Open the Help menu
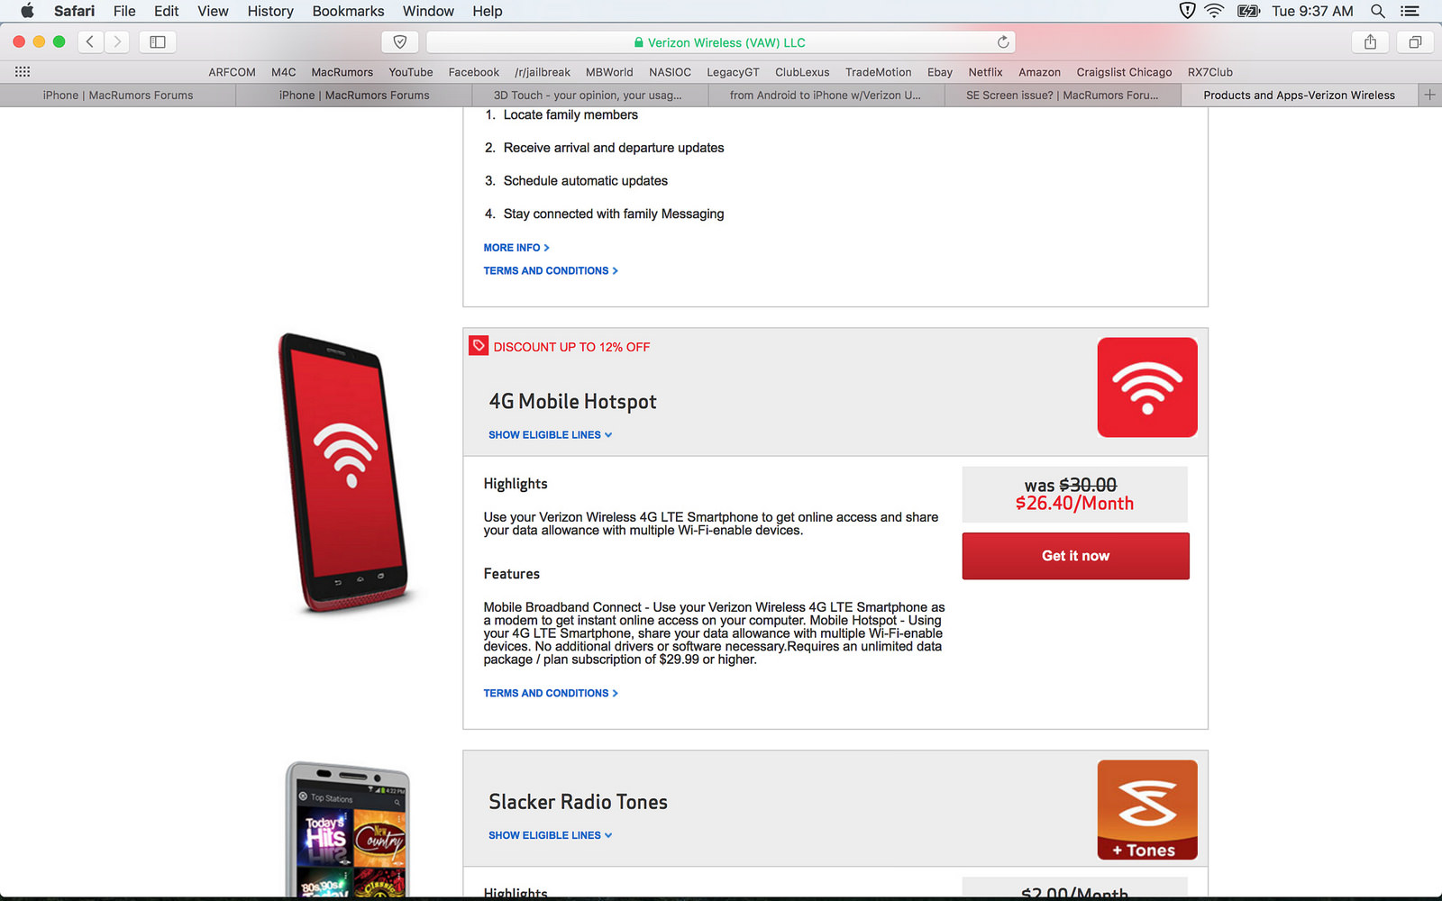 [x=488, y=11]
